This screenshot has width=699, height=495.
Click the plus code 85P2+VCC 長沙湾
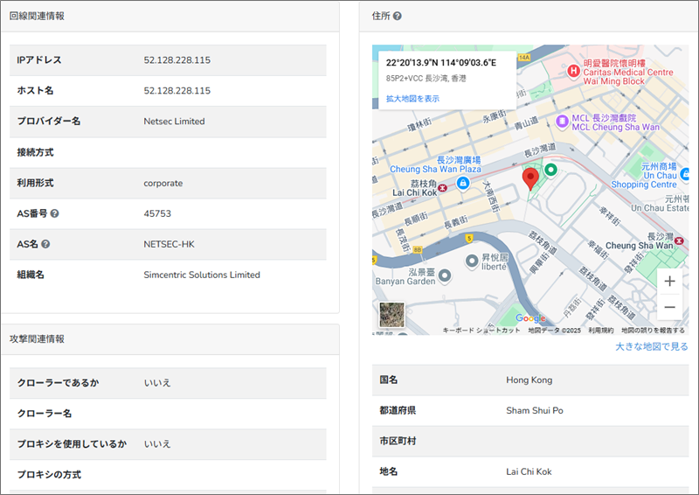click(x=426, y=79)
